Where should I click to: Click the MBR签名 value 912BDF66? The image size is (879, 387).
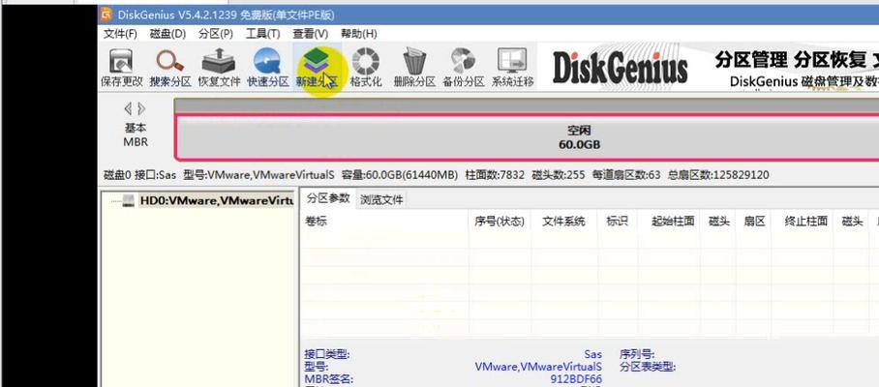tap(576, 379)
